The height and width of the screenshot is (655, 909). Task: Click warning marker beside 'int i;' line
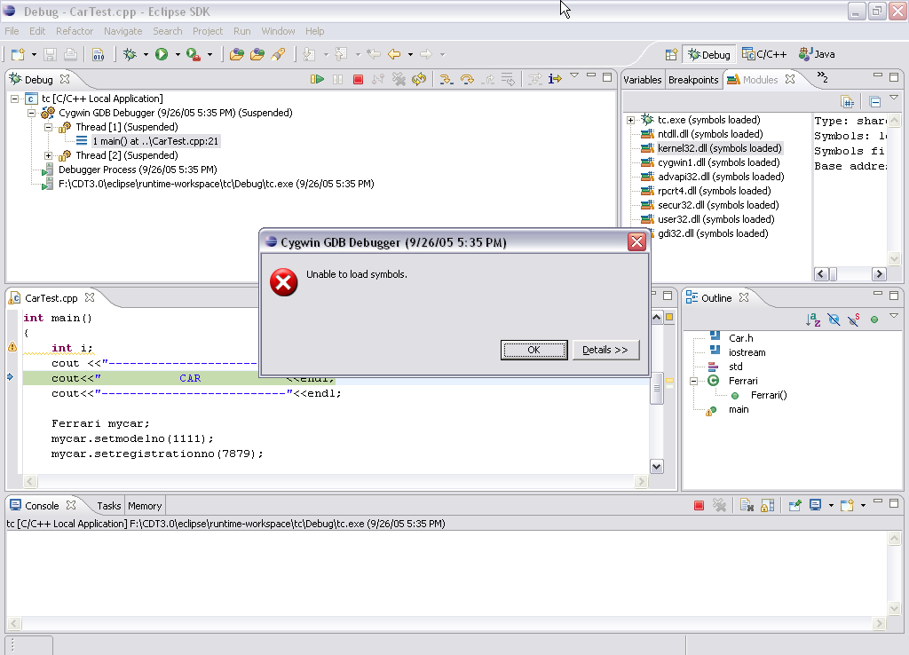tap(12, 347)
